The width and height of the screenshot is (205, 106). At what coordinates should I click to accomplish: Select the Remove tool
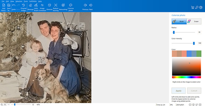(30, 7)
